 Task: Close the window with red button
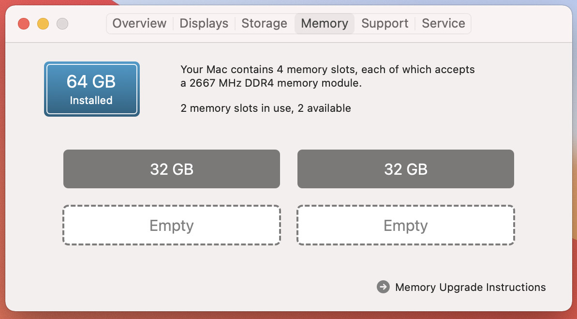click(24, 24)
